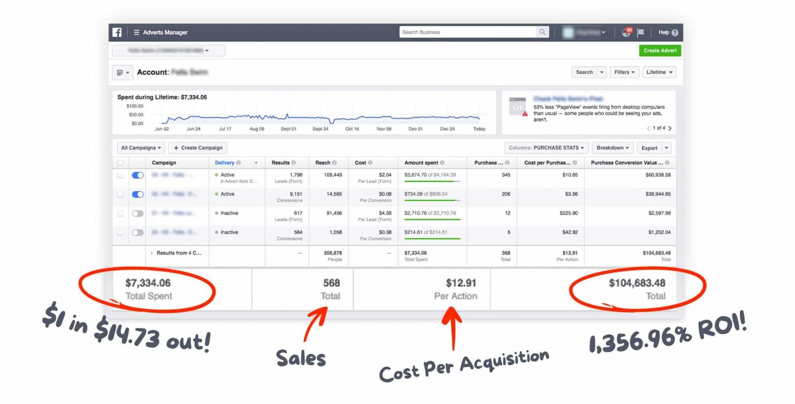Image resolution: width=795 pixels, height=404 pixels.
Task: Sort by the Delivery column header
Action: coord(224,163)
